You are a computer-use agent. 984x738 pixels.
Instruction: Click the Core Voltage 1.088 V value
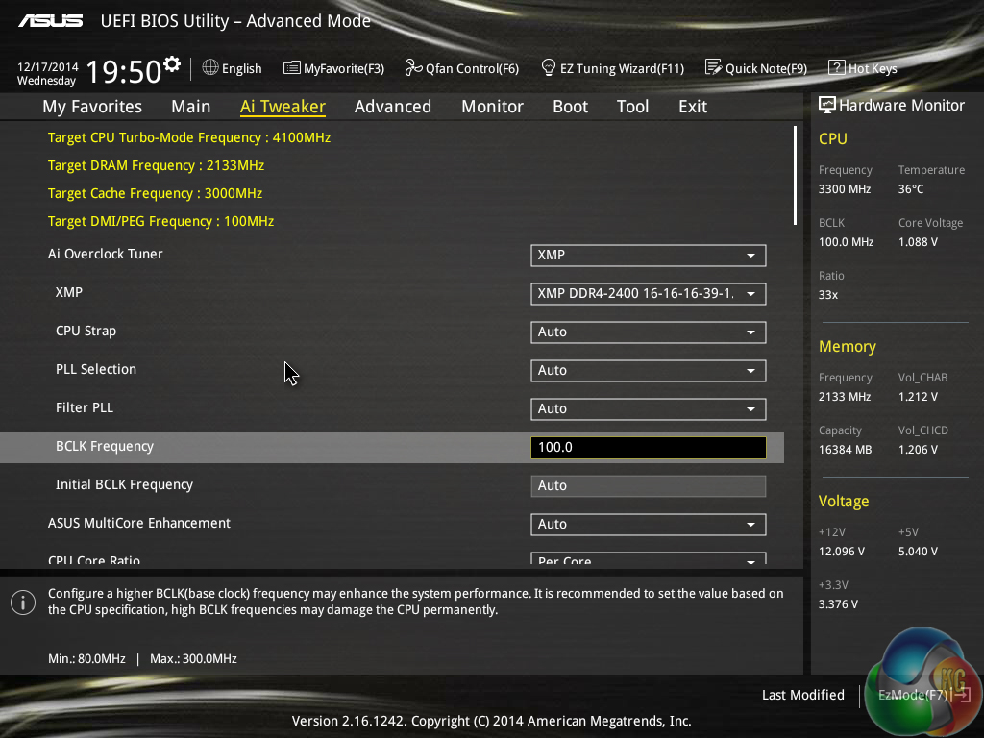click(x=918, y=241)
